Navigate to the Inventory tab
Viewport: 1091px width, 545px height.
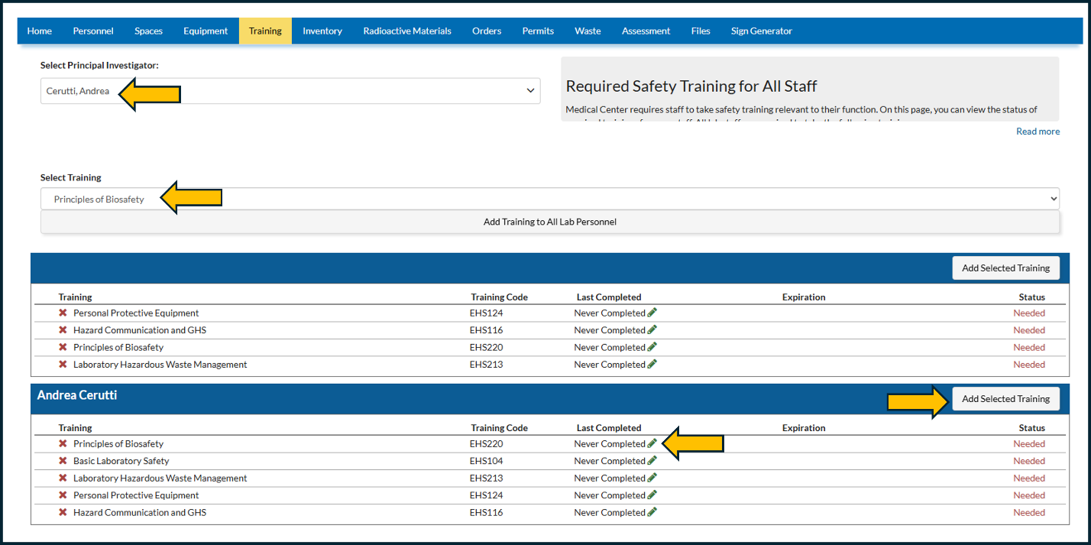coord(322,31)
